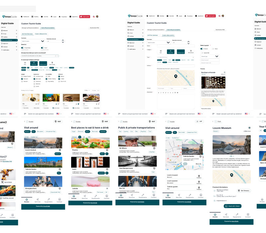
Task: Check Adventure experience checkbox
Action: coord(35,82)
